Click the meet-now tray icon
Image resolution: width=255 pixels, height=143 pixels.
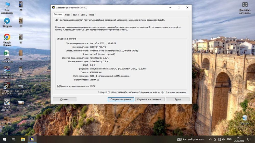pyautogui.click(x=215, y=139)
